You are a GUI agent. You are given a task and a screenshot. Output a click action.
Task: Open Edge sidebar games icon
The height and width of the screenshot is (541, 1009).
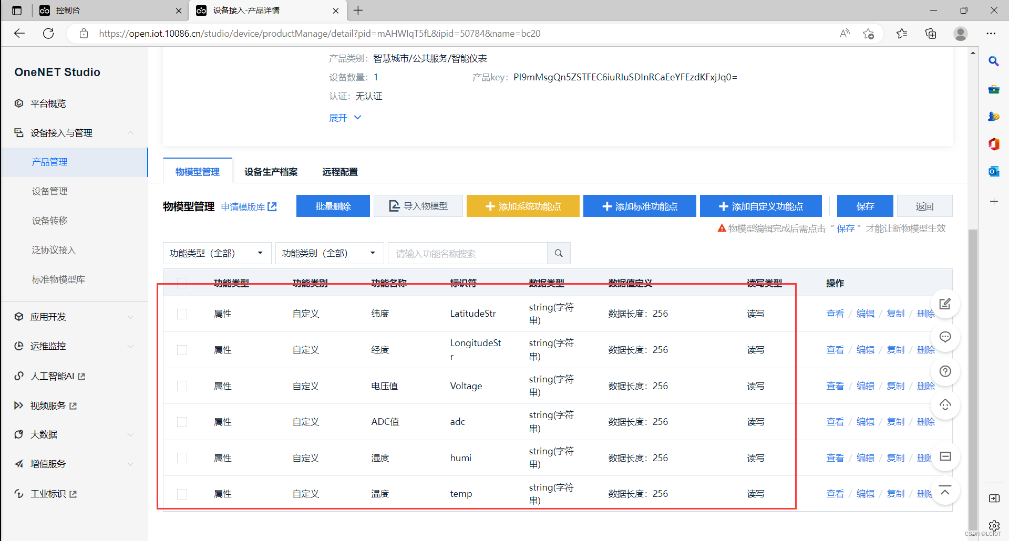(x=994, y=117)
